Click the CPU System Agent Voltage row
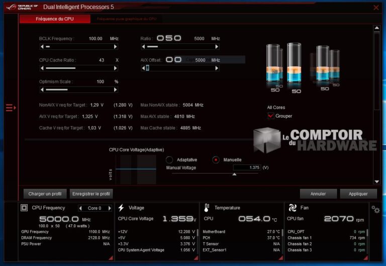Viewport: 386px width, 266px height. pos(156,250)
